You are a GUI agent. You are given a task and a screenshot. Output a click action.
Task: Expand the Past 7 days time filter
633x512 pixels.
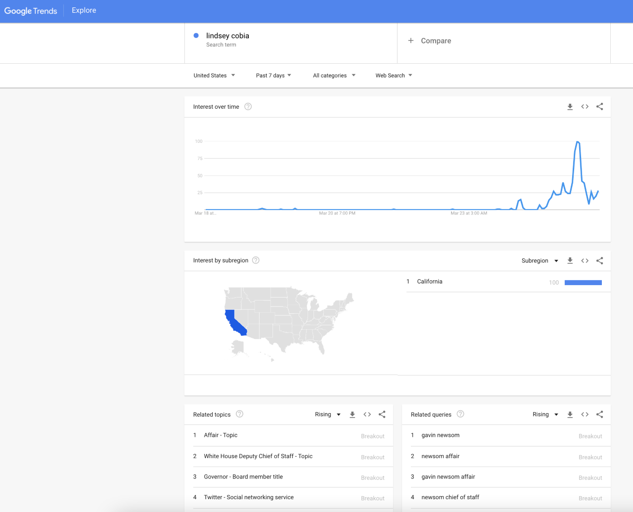273,76
